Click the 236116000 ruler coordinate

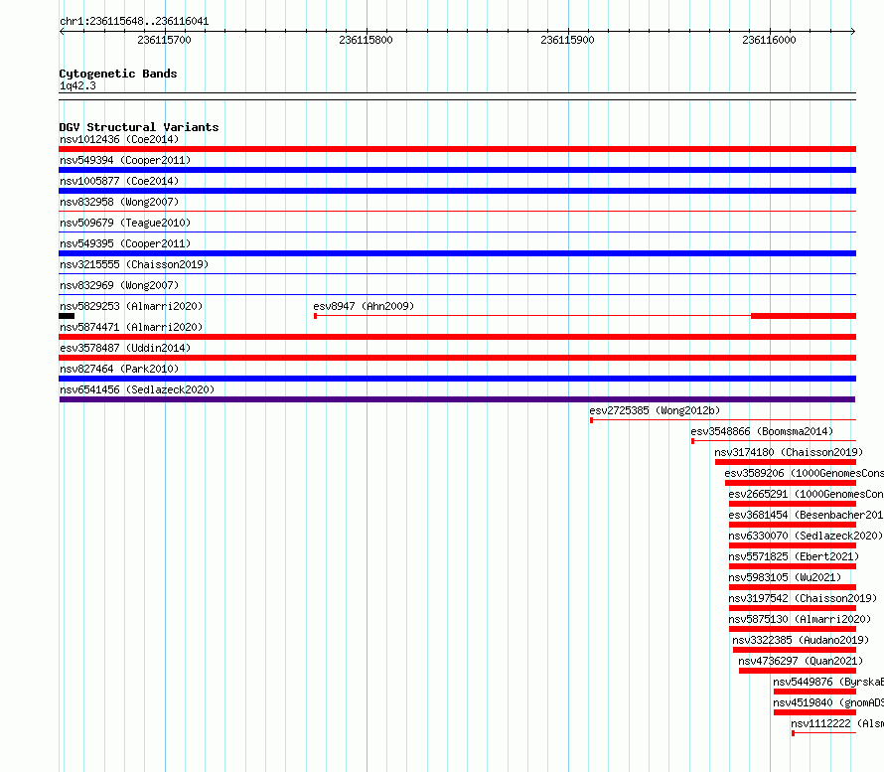[769, 40]
